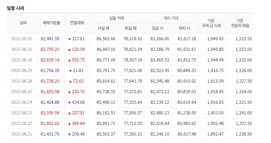Click the daily change value 21.81

click(x=78, y=71)
